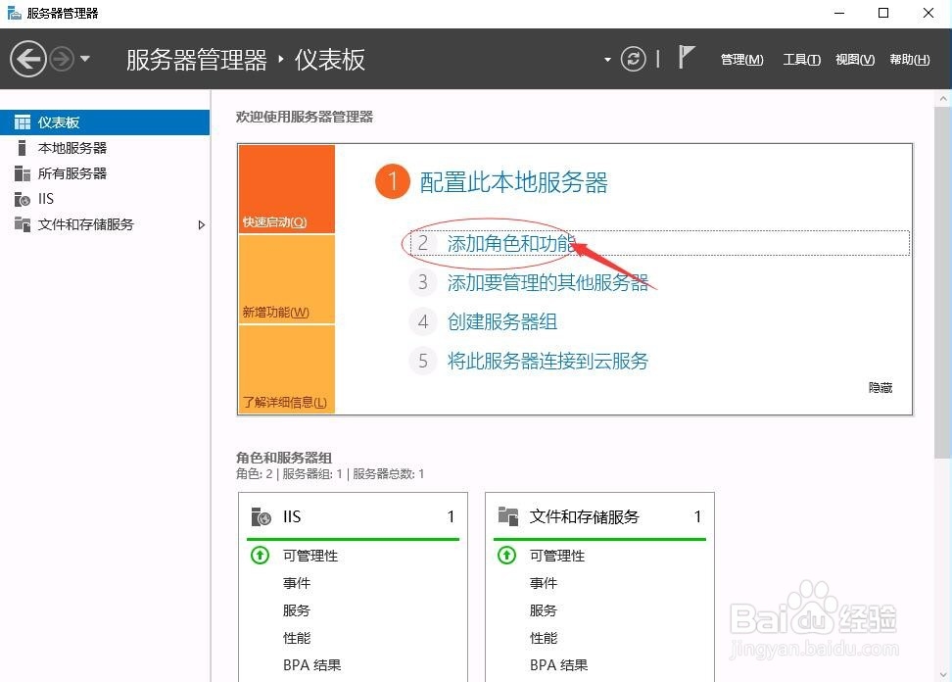The image size is (952, 682).
Task: Click the back navigation arrow
Action: [x=28, y=58]
